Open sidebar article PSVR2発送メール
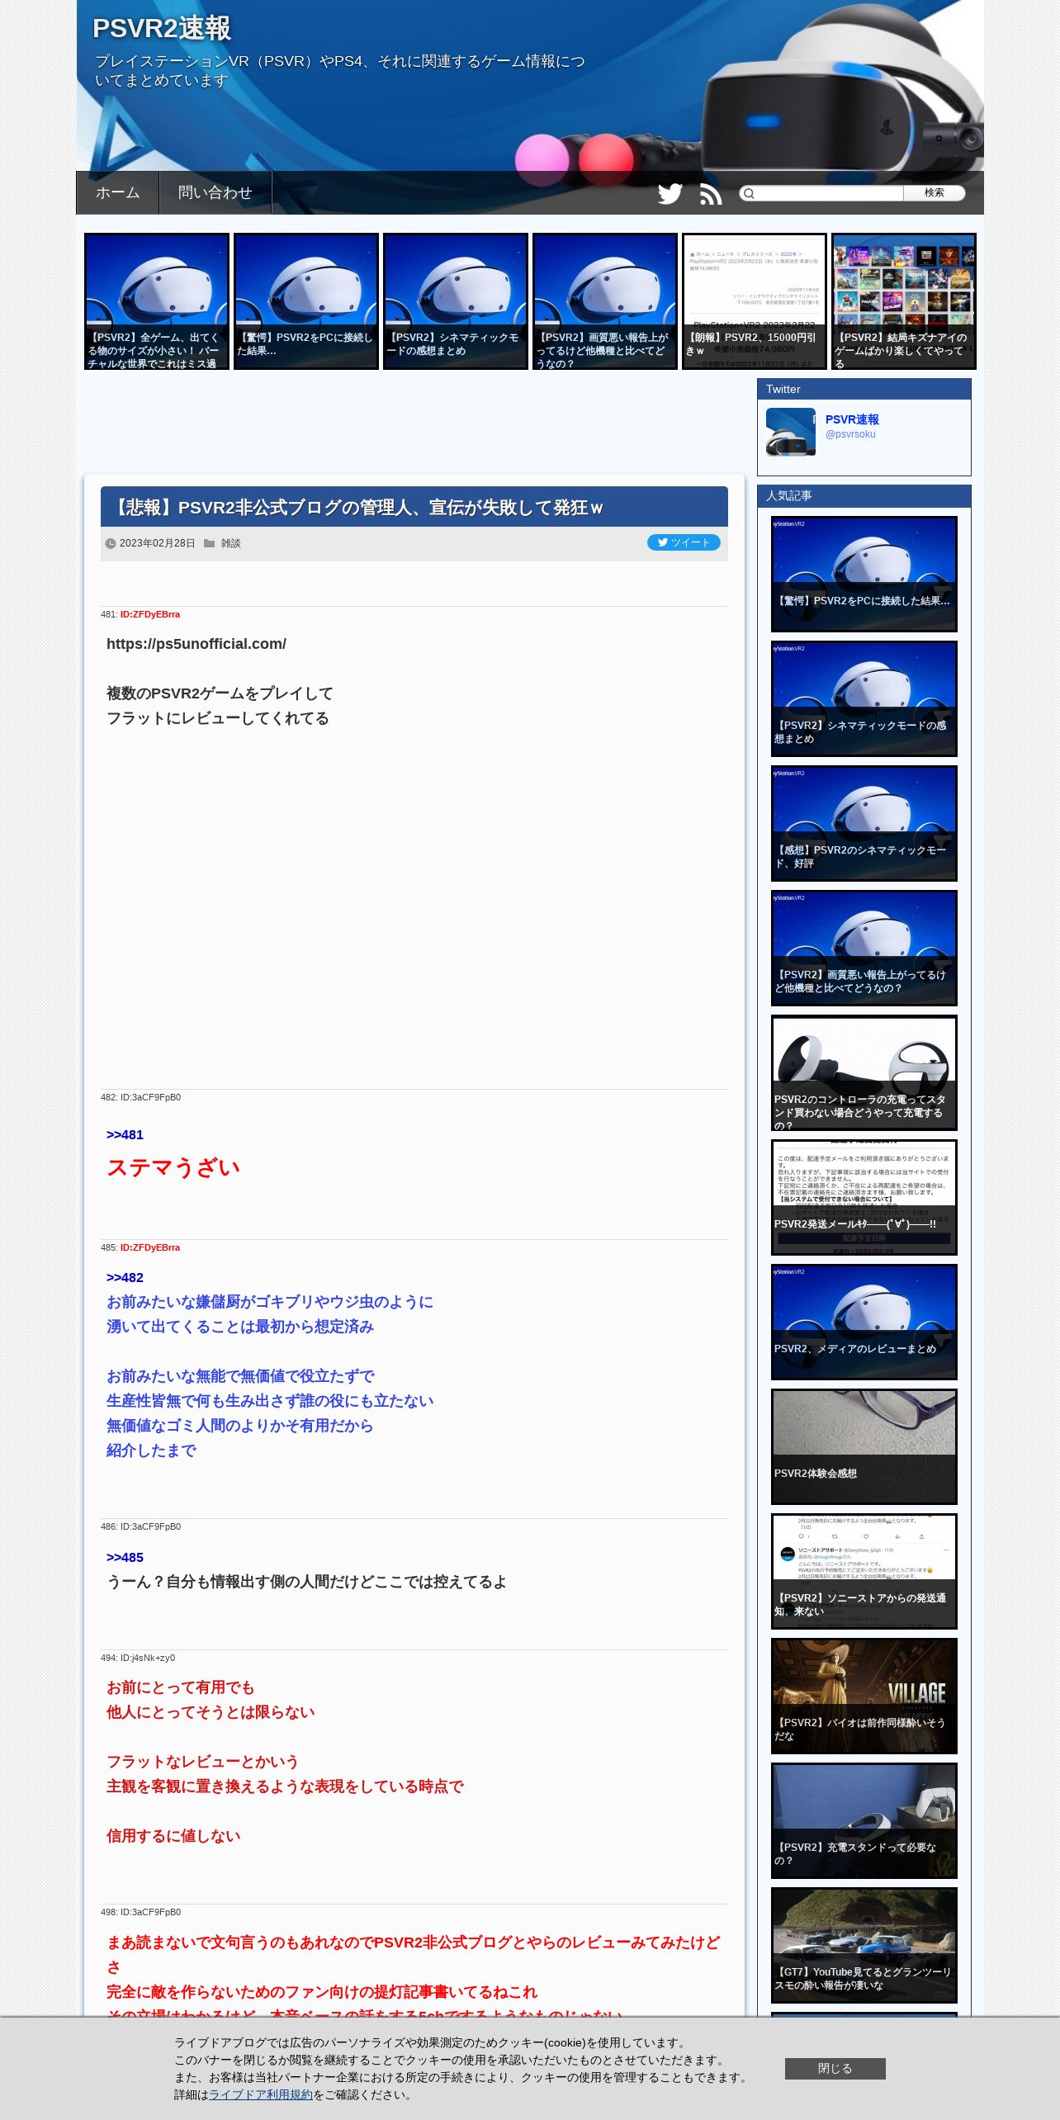The height and width of the screenshot is (2120, 1060). [x=864, y=1198]
